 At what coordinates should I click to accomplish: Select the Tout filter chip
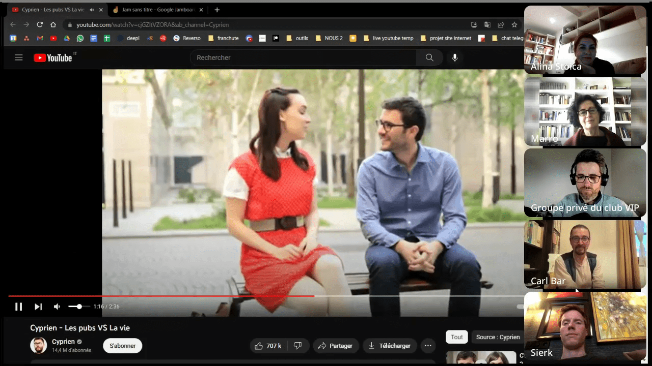tap(457, 337)
